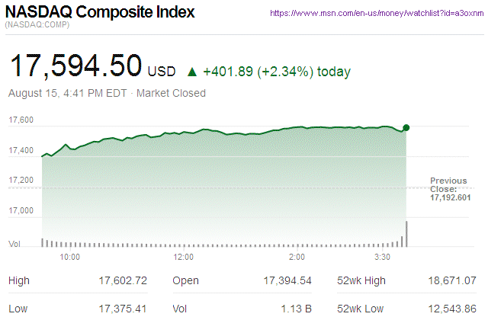The image size is (488, 320).
Task: Click the 2:00 time axis marker
Action: click(297, 257)
